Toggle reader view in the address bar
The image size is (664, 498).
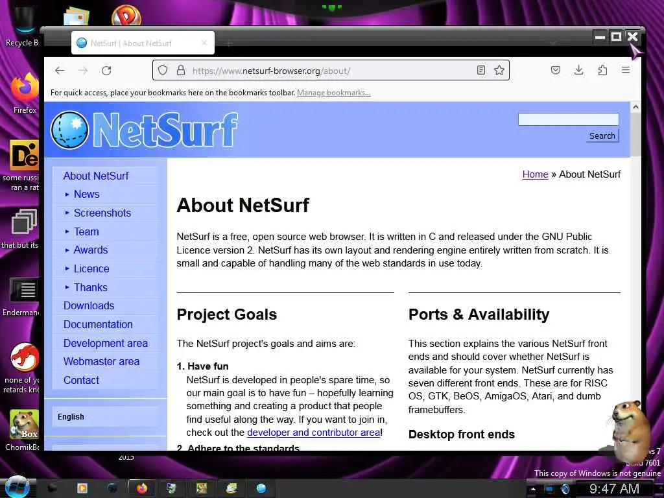[x=480, y=70]
